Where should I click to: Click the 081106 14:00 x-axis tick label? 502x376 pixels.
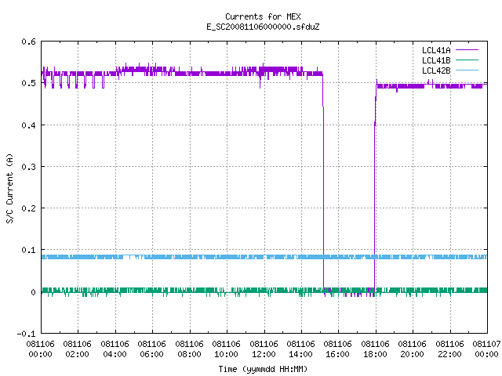[300, 349]
